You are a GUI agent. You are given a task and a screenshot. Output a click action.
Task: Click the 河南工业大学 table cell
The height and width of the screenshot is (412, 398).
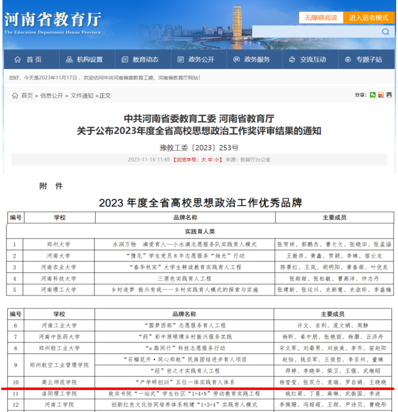pyautogui.click(x=59, y=325)
